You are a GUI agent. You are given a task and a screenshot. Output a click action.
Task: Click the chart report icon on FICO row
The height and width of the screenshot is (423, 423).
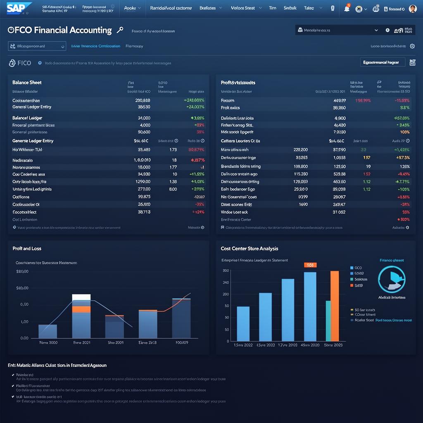coord(412,63)
